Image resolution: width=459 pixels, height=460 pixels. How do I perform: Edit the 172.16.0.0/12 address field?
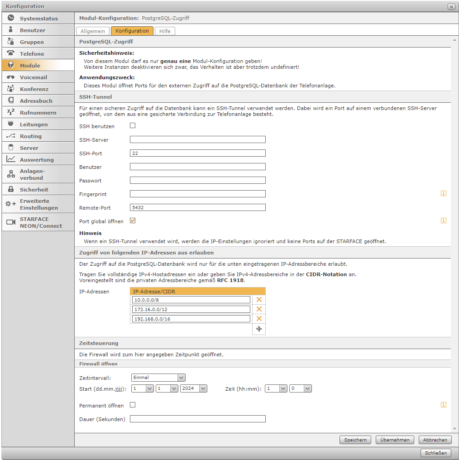pos(191,309)
